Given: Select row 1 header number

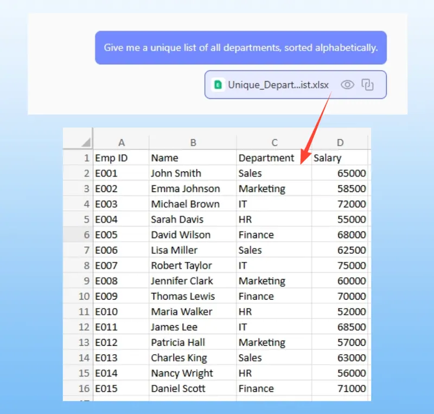Looking at the screenshot, I should click(x=86, y=158).
